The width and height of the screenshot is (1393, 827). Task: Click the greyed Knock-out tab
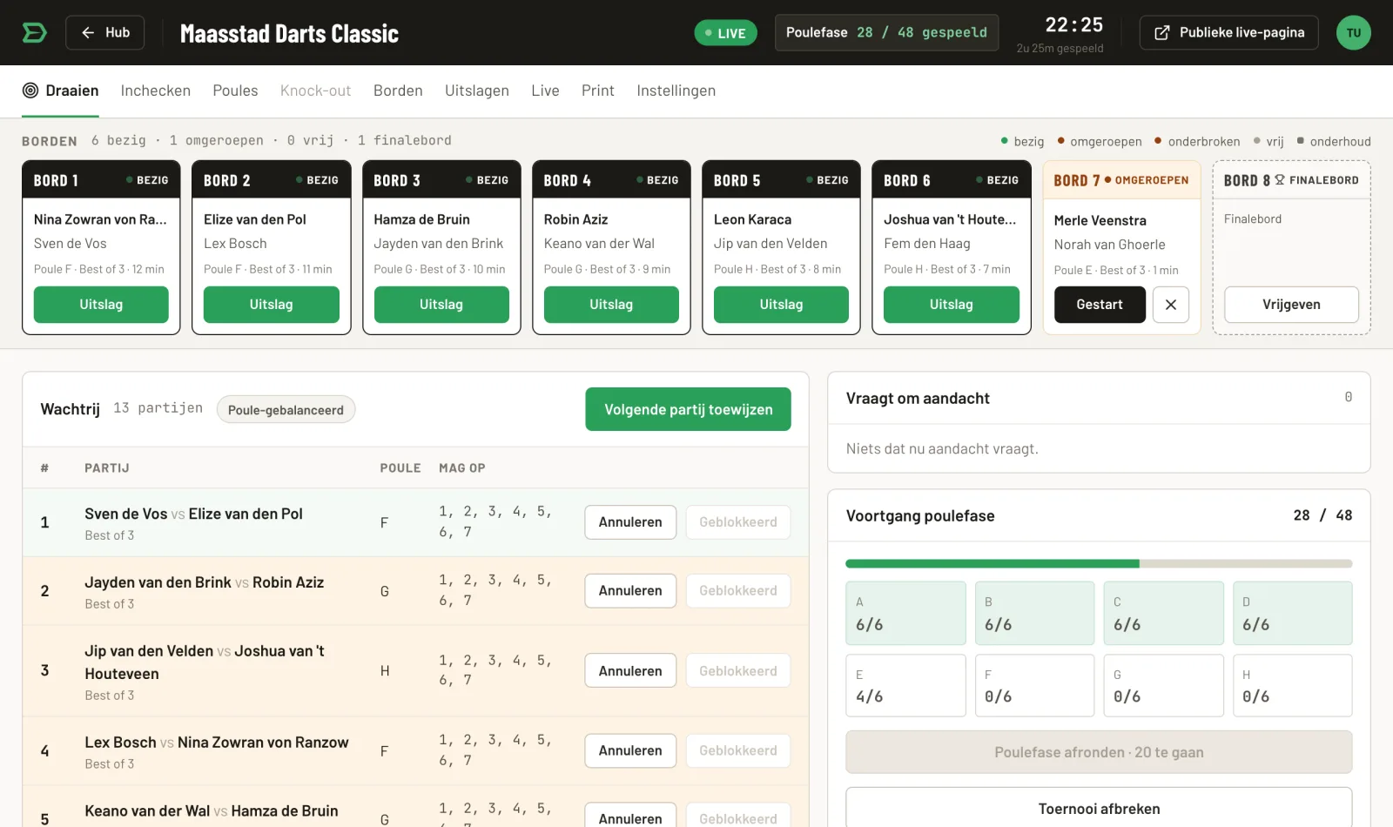[315, 91]
